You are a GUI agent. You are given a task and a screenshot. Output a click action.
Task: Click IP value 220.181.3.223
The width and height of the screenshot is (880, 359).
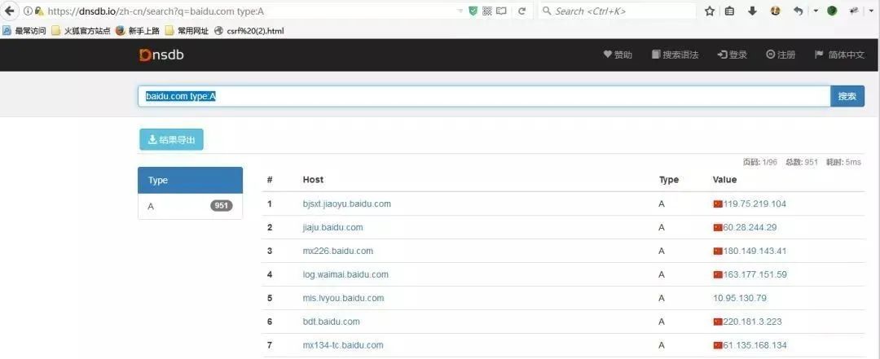(753, 322)
